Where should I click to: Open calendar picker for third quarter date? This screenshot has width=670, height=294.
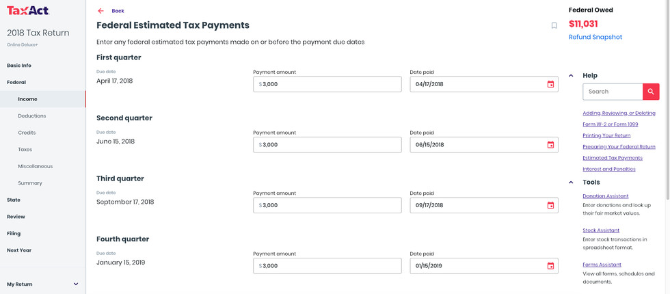550,205
